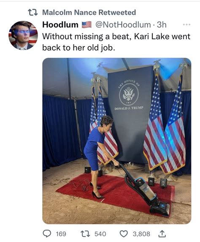Open the 3h timestamp permalink
200x242 pixels.
(x=162, y=24)
